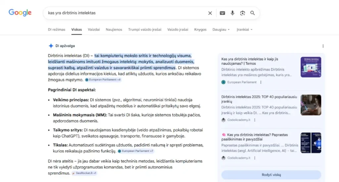Image resolution: width=339 pixels, height=182 pixels.
Task: Open Google Lens image search
Action: click(x=243, y=13)
